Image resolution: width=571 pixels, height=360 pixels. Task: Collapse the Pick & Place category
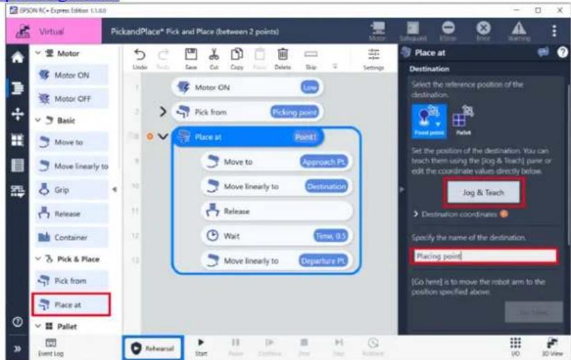38,259
